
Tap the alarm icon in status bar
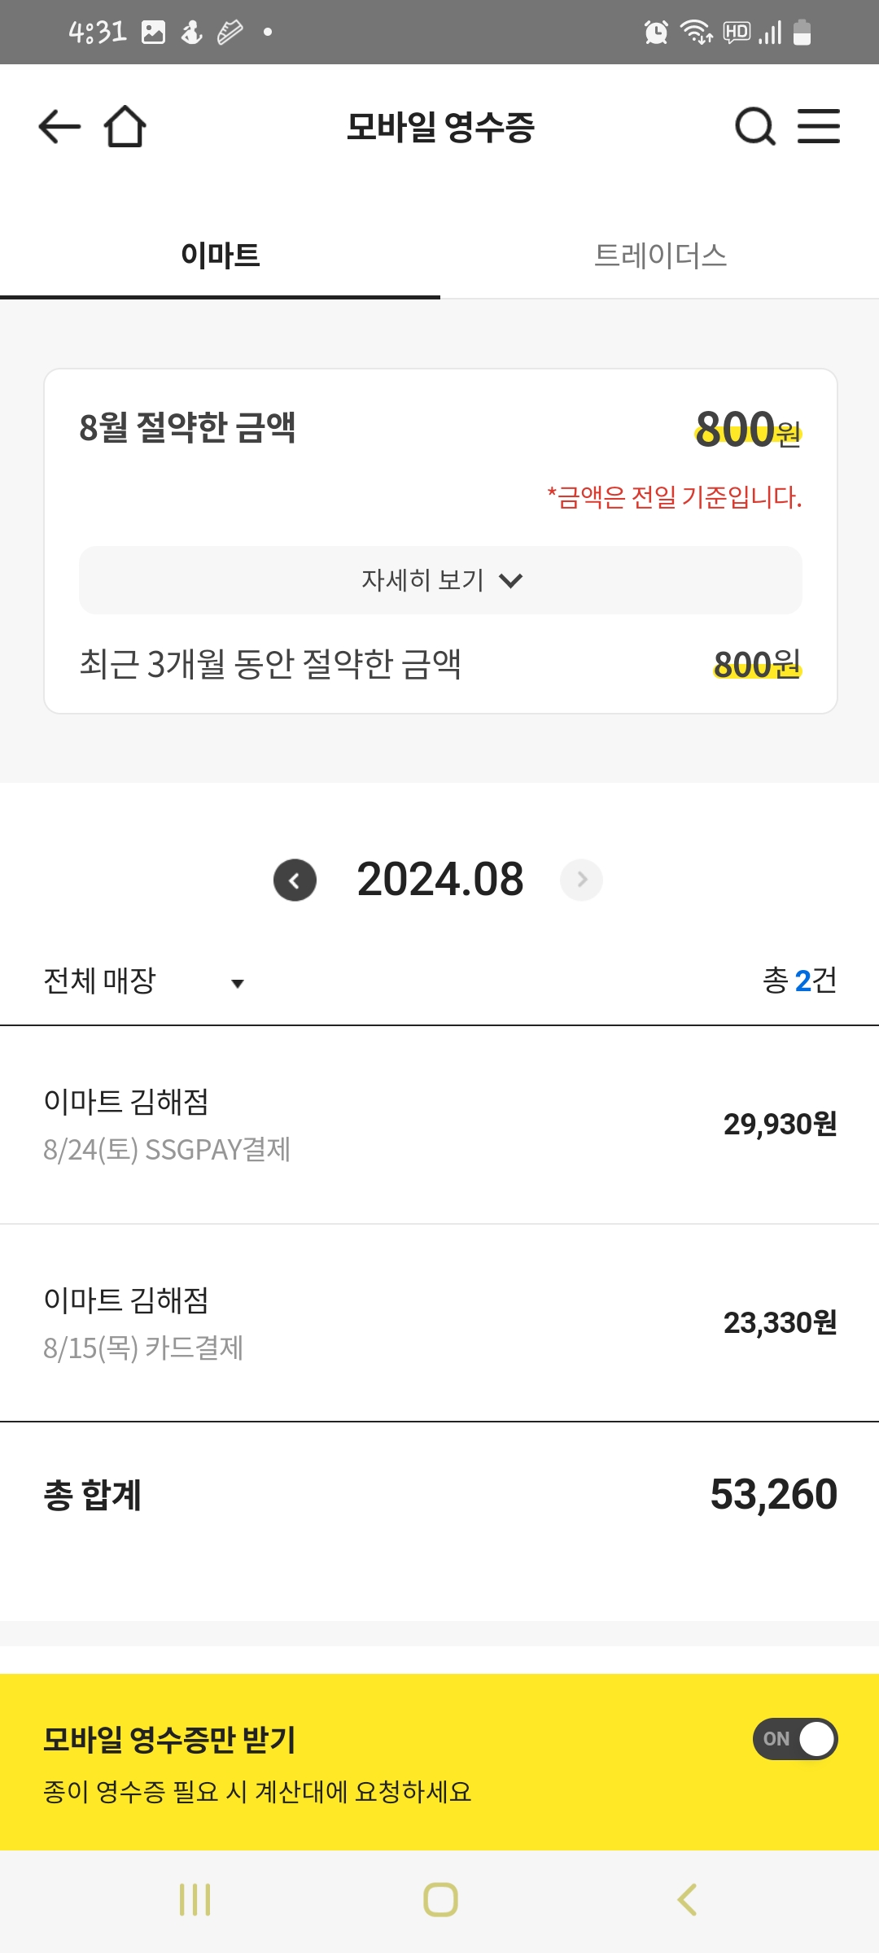656,33
